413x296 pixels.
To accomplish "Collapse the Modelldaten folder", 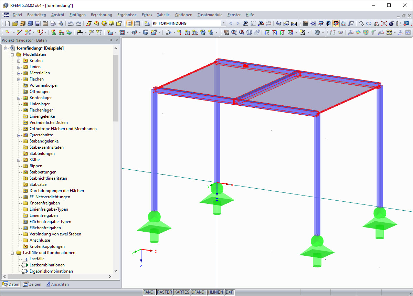I will 12,54.
